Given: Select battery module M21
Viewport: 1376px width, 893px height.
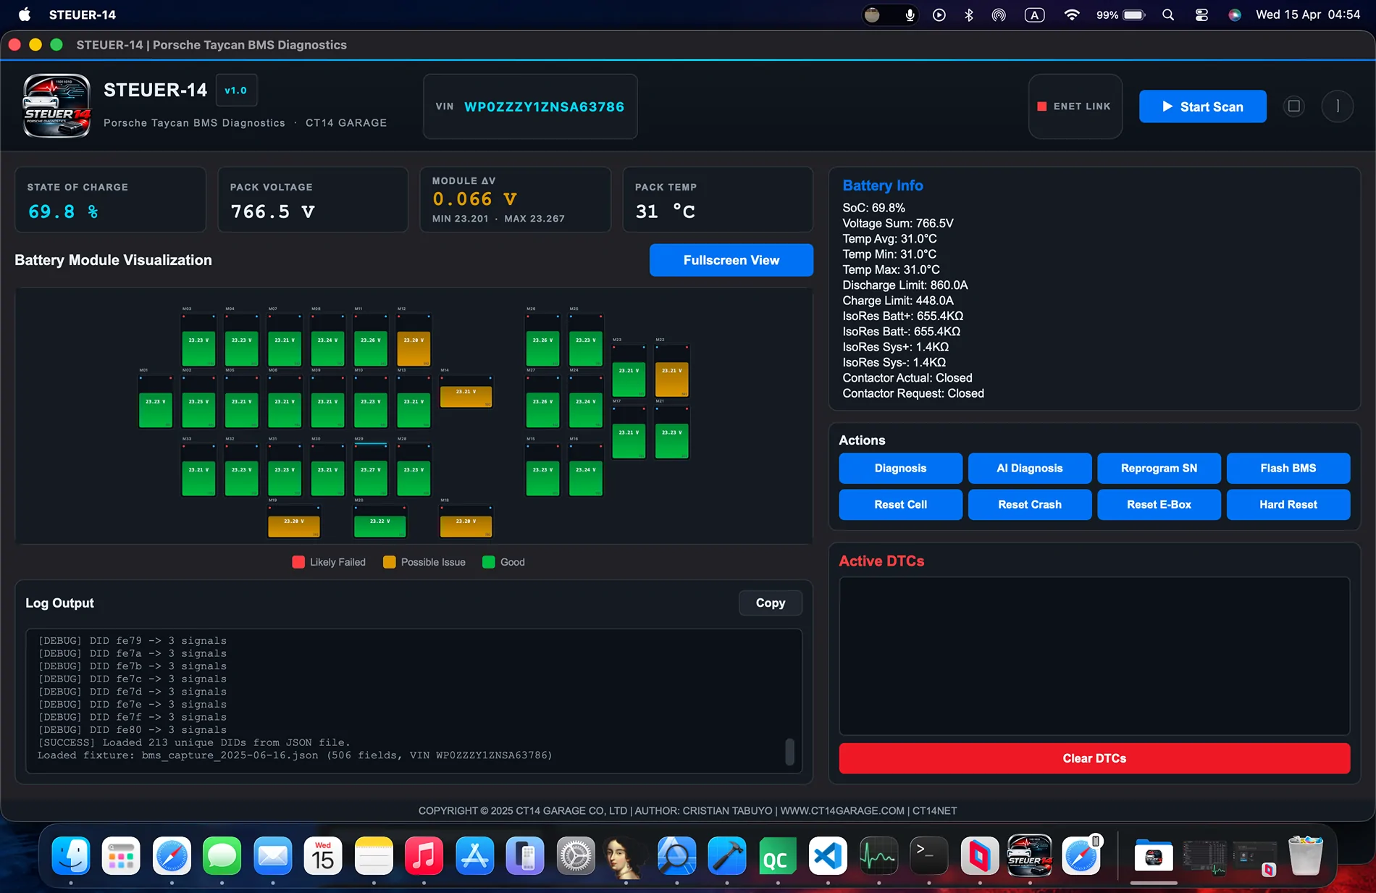Looking at the screenshot, I should point(672,432).
